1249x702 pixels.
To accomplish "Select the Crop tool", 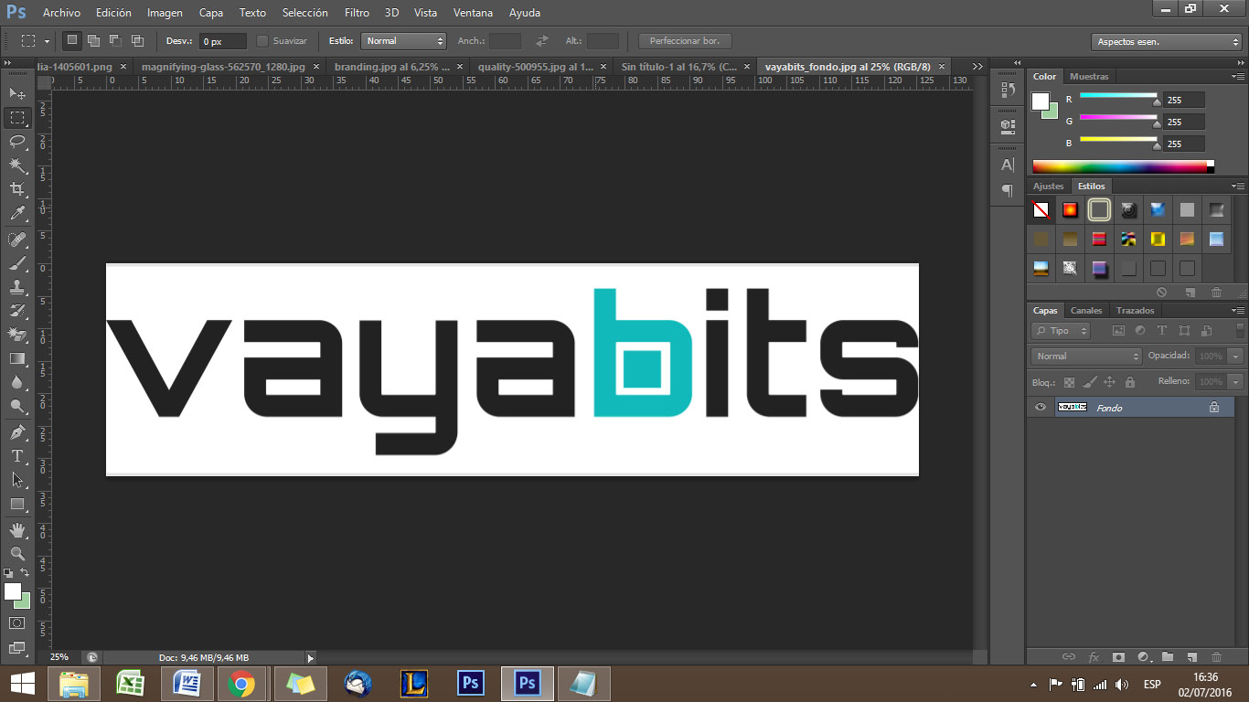I will click(x=17, y=189).
